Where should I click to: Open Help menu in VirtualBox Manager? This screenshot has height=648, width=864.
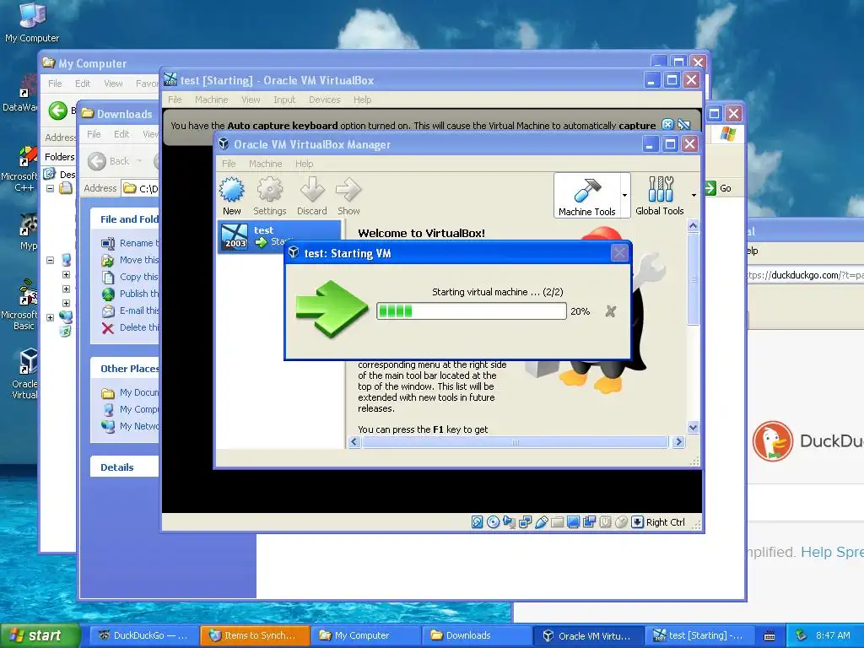(304, 164)
